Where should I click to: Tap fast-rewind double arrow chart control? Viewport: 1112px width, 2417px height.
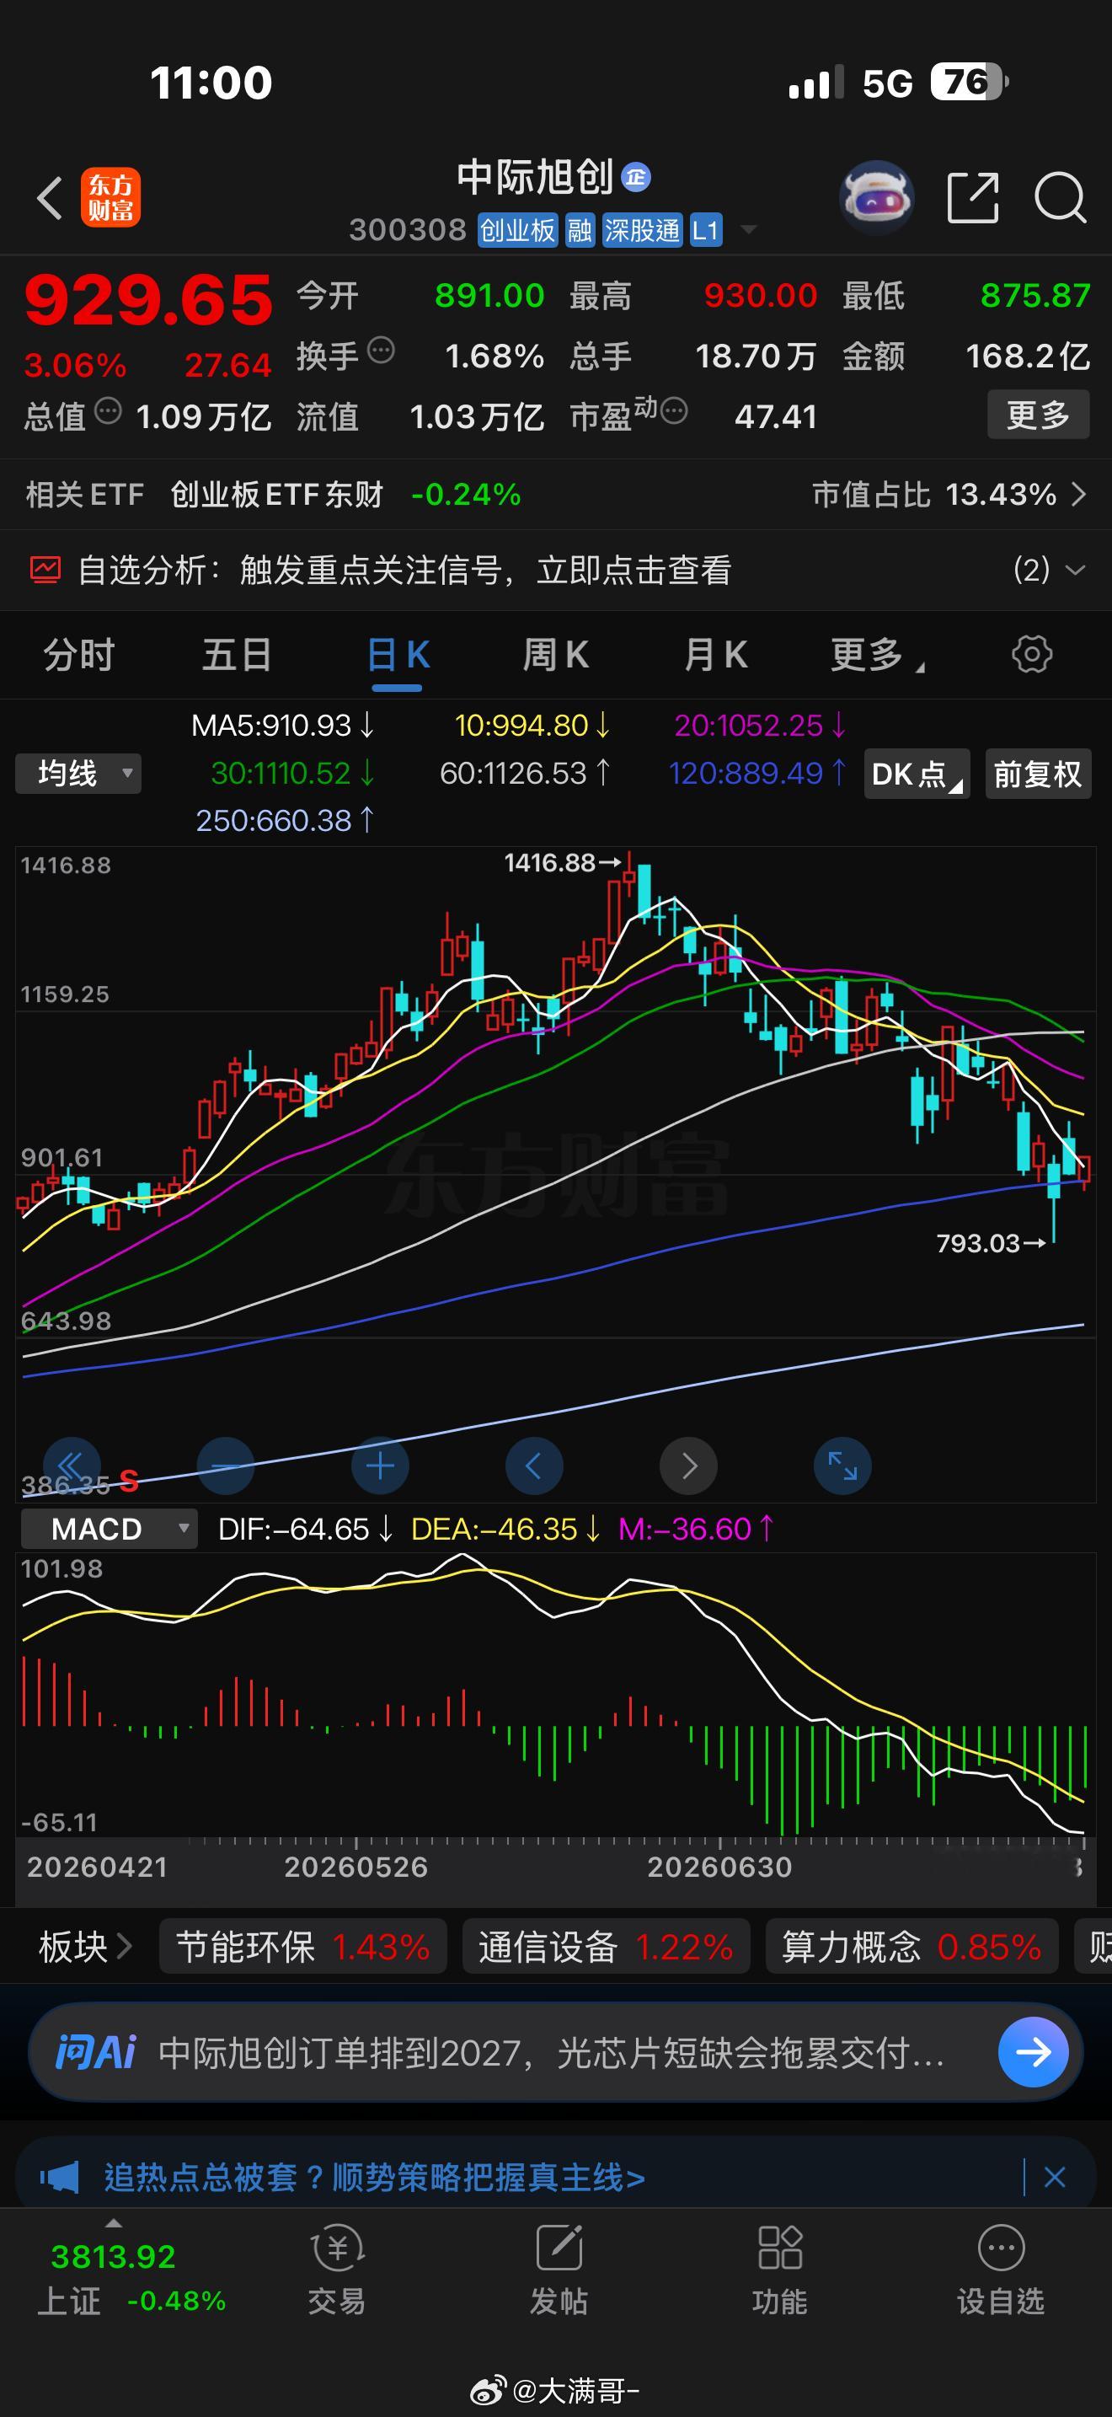tap(72, 1465)
